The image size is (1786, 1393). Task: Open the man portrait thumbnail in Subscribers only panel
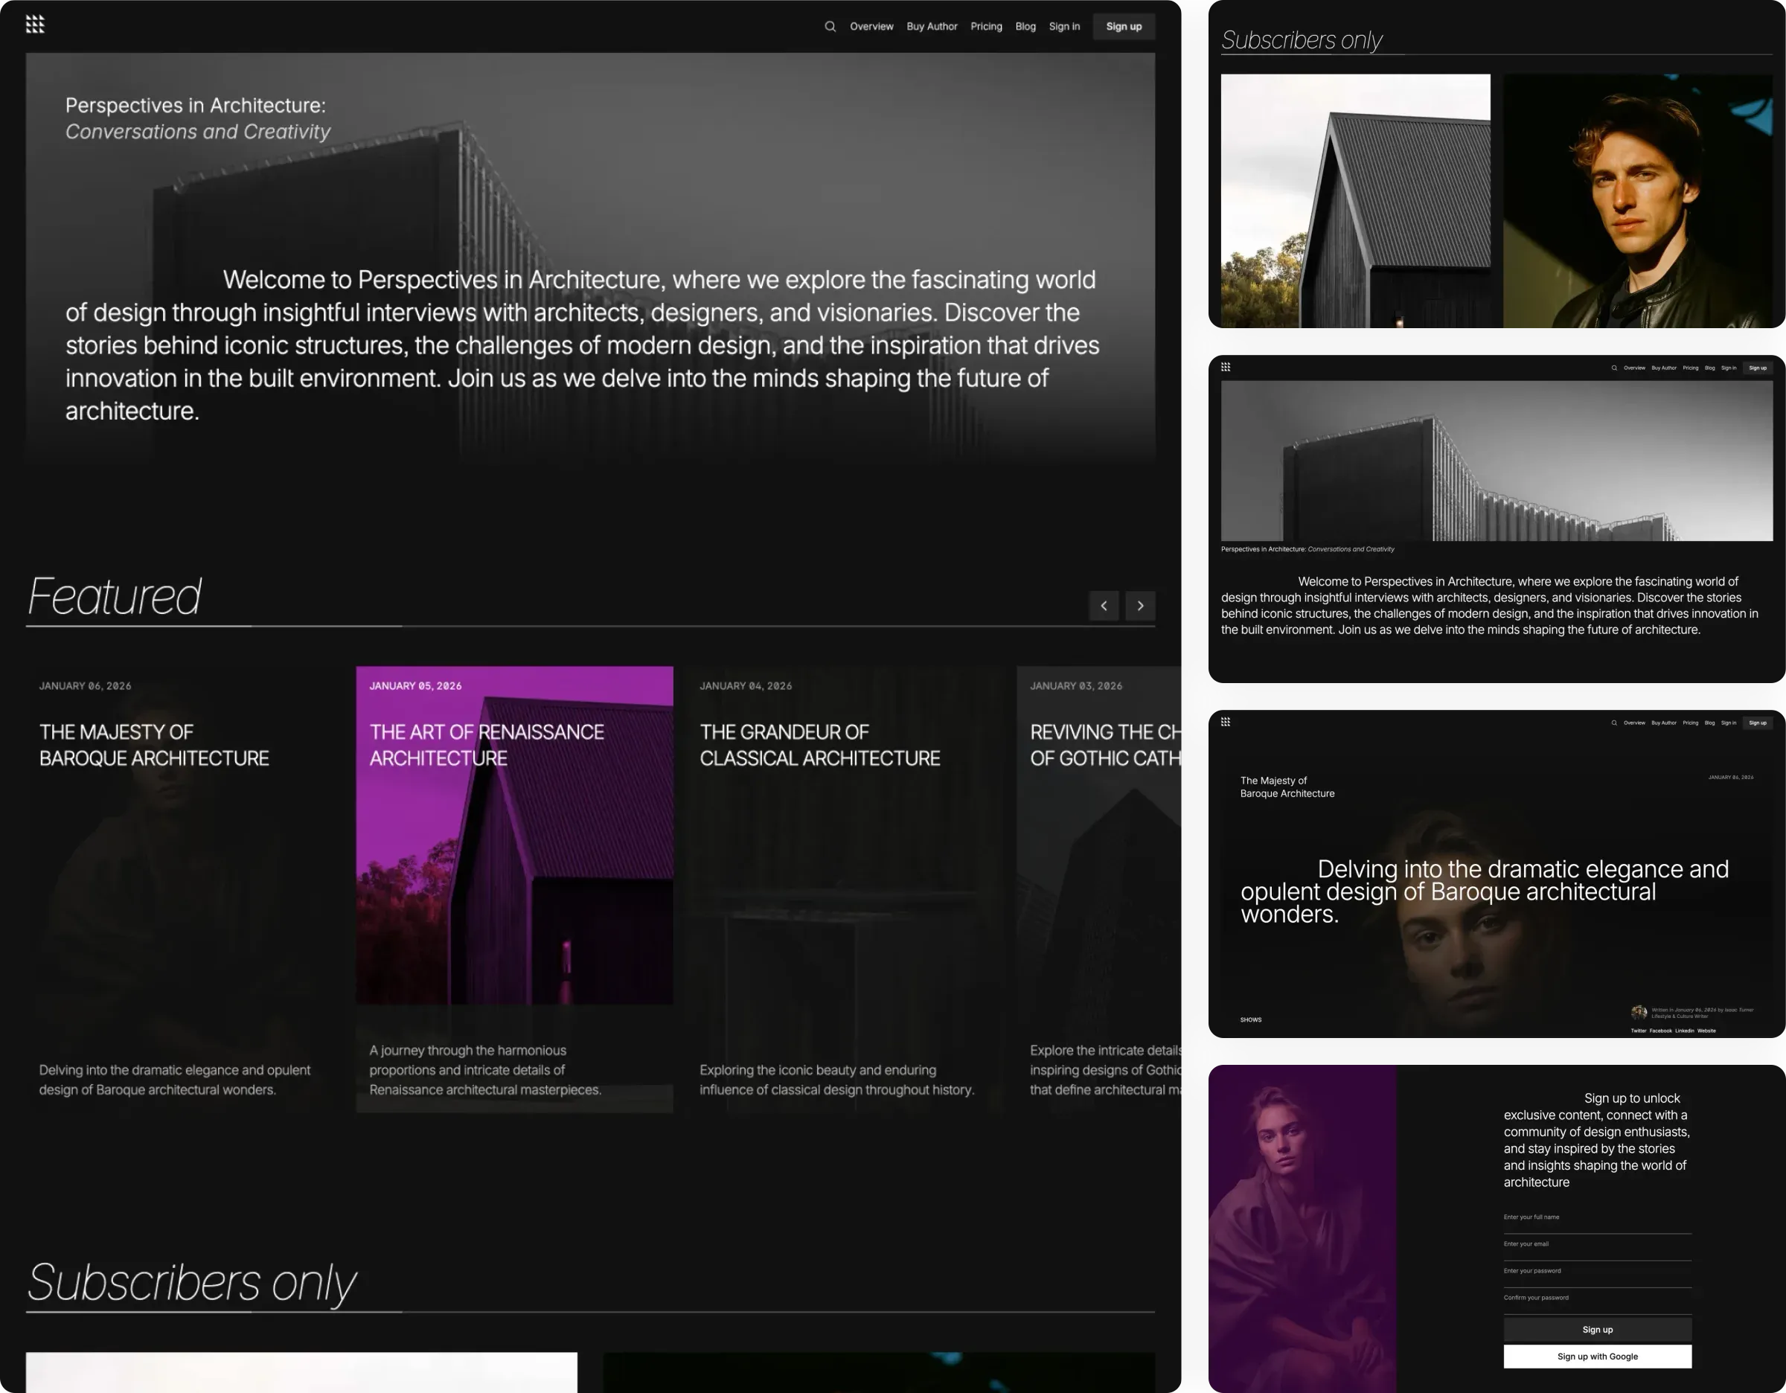click(1638, 201)
